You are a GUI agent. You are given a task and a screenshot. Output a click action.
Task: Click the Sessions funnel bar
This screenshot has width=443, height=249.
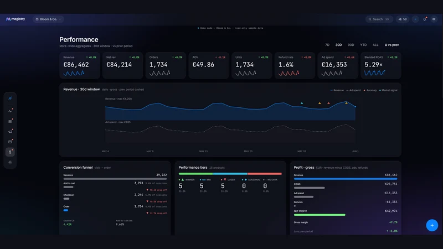(x=115, y=179)
